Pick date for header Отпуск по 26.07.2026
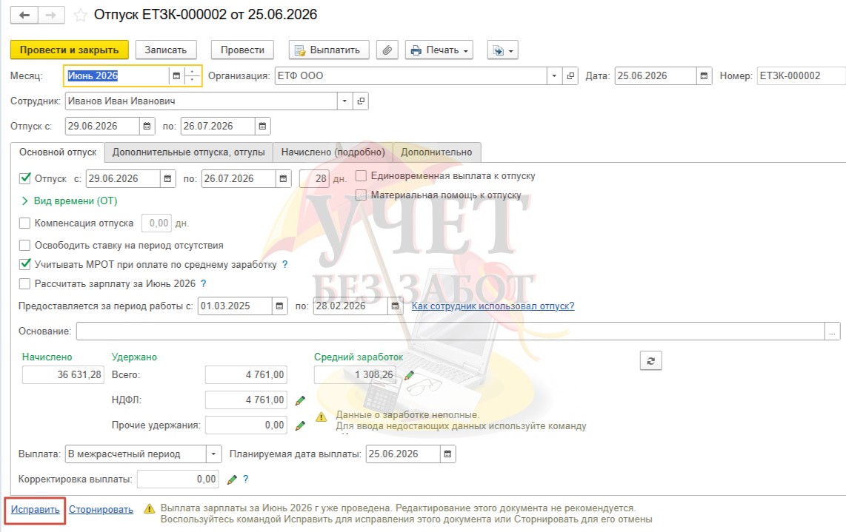Viewport: 846px width, 532px height. click(x=262, y=126)
